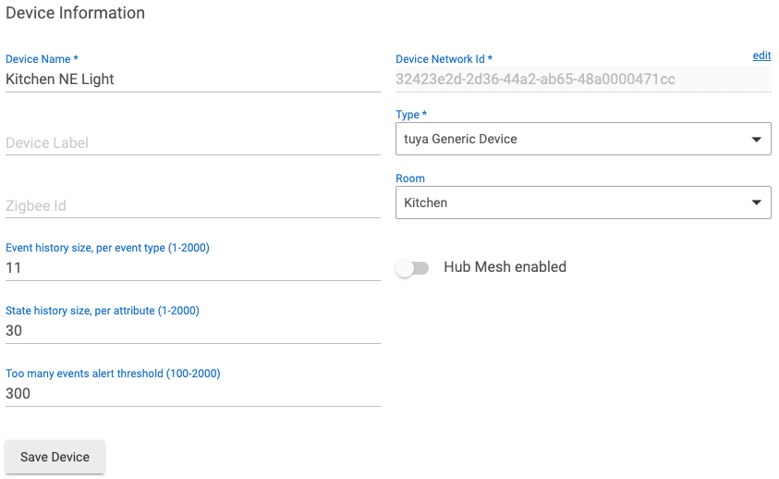The width and height of the screenshot is (779, 479).
Task: Focus the State history size field showing 30
Action: click(192, 331)
